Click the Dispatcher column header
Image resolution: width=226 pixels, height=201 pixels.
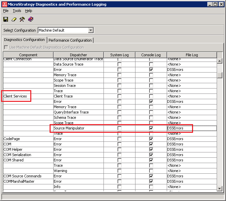(x=78, y=55)
